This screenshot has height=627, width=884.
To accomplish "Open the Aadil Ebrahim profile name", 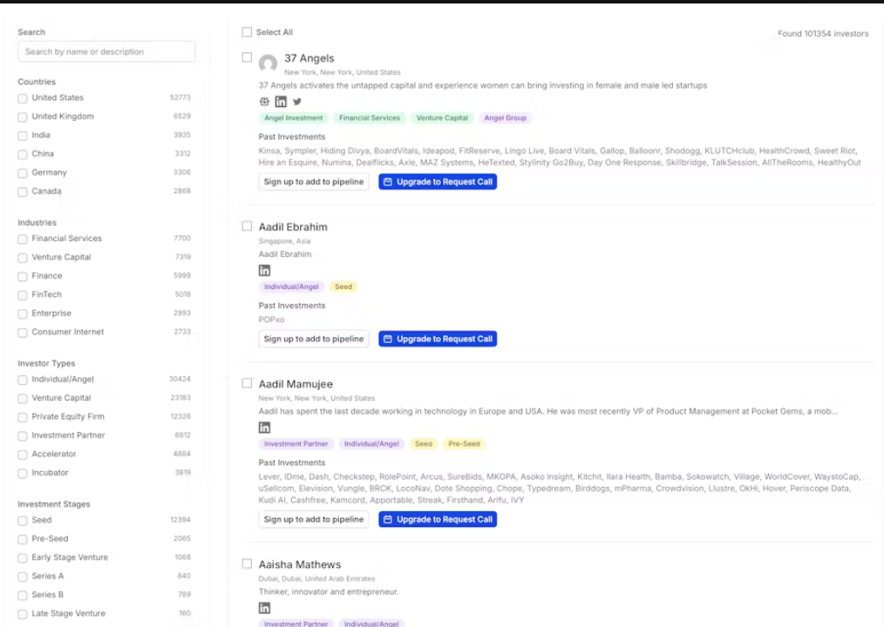I will click(293, 227).
